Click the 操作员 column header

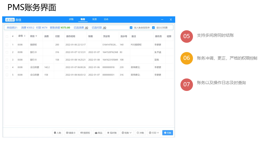pos(158,36)
